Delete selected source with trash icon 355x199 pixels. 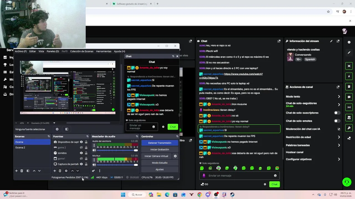pyautogui.click(x=60, y=171)
